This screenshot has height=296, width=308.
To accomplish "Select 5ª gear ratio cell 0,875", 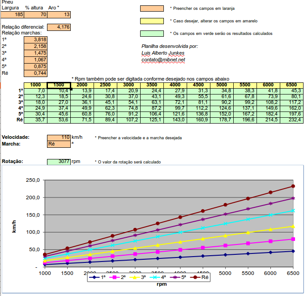I will tap(35, 66).
